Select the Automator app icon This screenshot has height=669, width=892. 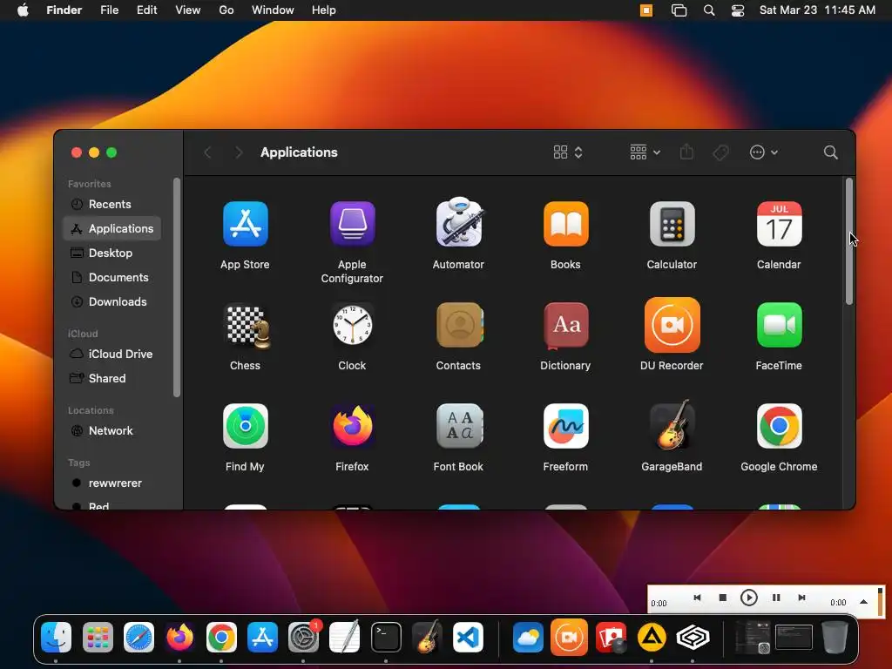click(458, 222)
